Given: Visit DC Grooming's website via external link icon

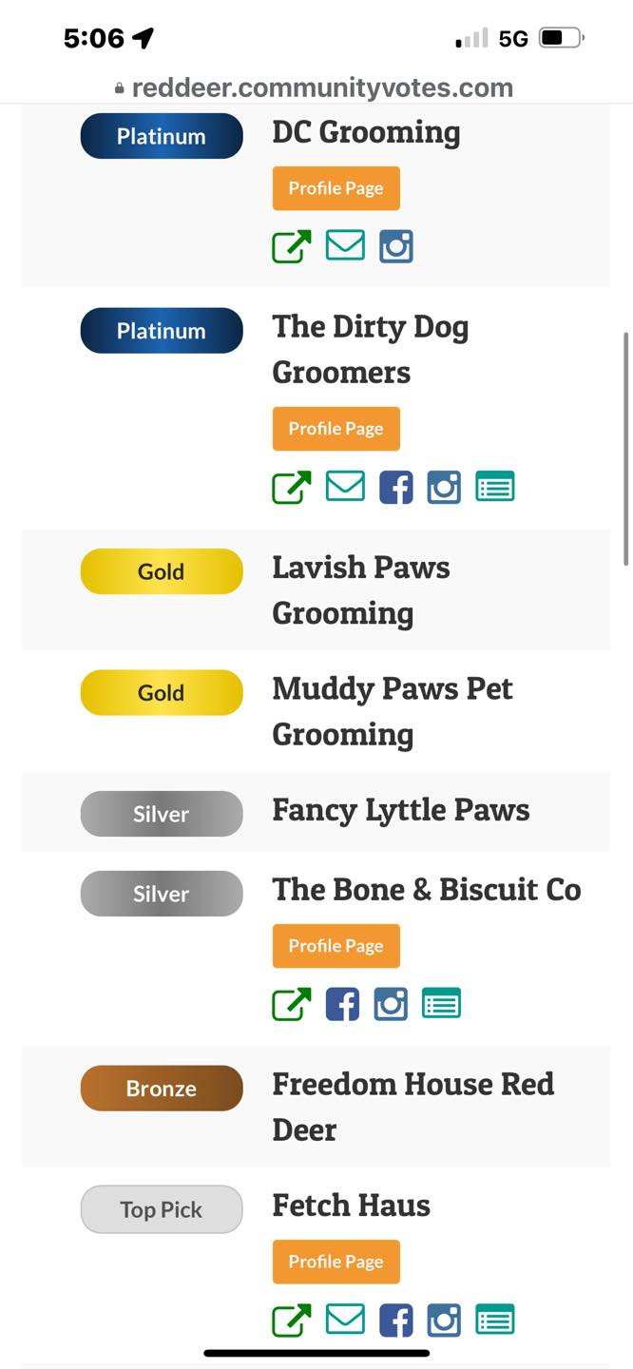Looking at the screenshot, I should pyautogui.click(x=291, y=245).
